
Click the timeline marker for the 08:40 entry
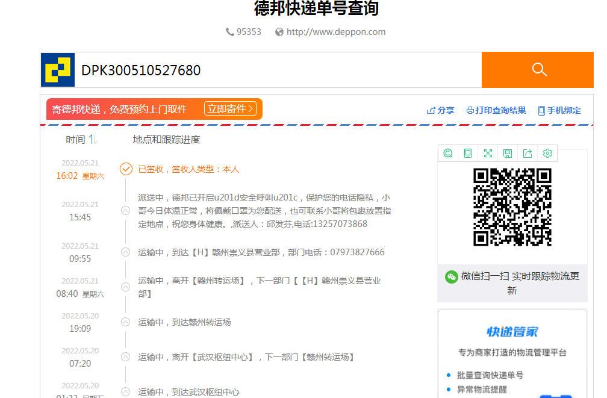[125, 287]
